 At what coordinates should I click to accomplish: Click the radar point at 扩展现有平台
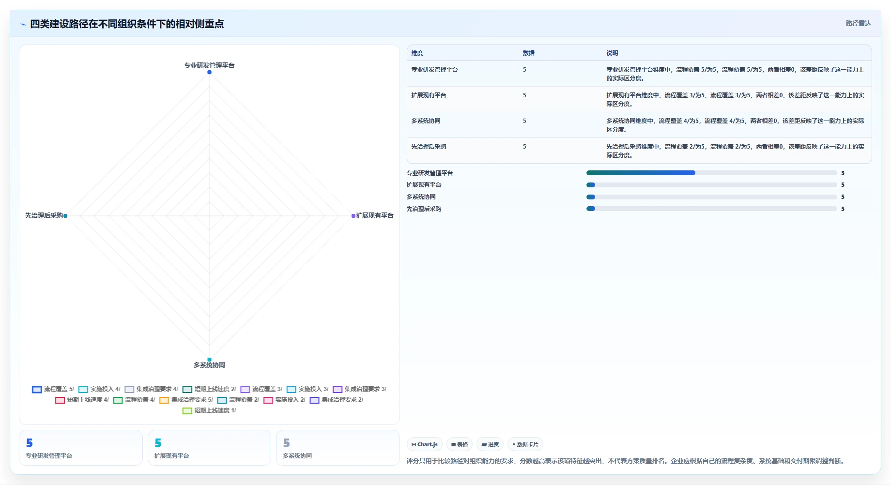(x=353, y=216)
